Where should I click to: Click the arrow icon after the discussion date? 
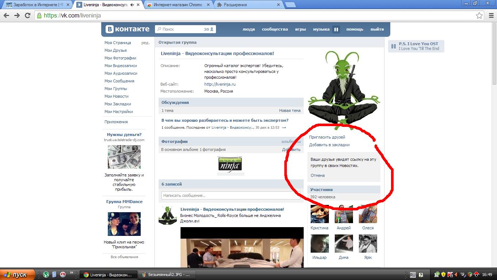tap(284, 128)
